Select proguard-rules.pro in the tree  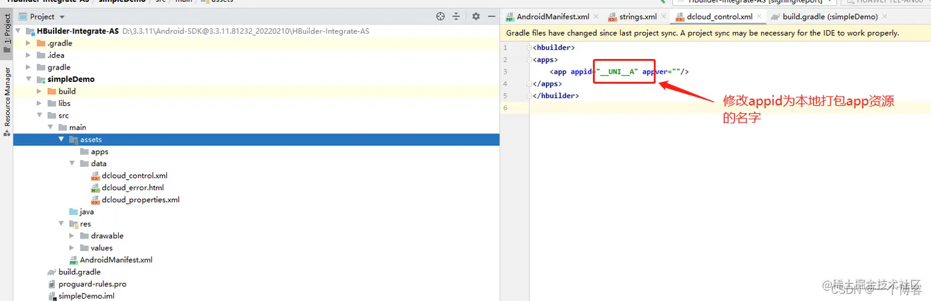tap(92, 284)
